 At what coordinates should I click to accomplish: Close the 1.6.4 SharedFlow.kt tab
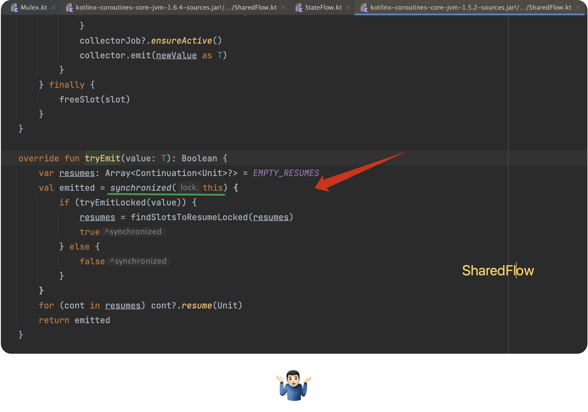click(283, 7)
